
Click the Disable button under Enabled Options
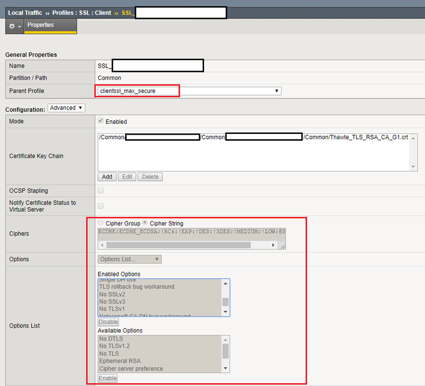(x=108, y=322)
